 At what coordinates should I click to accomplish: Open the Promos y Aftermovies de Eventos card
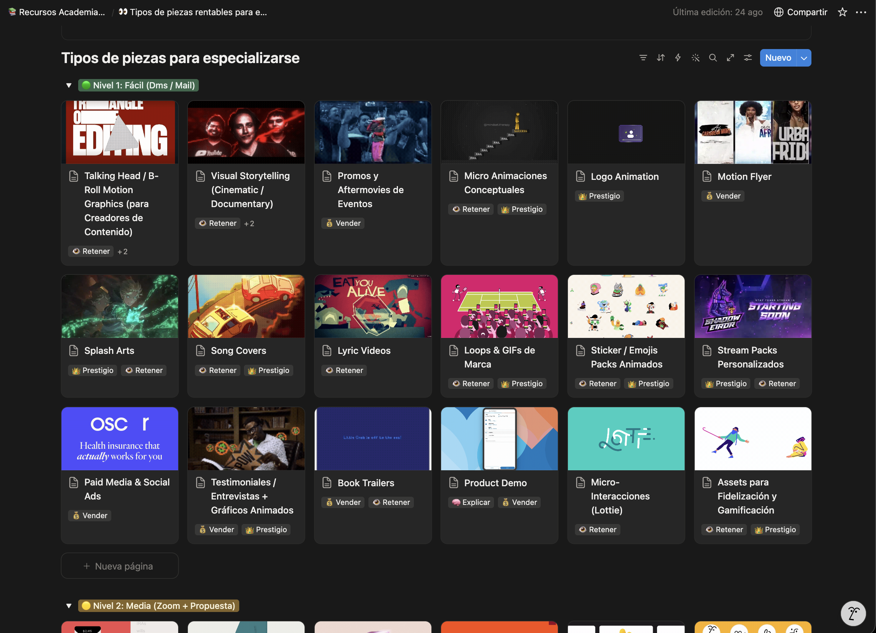coord(373,183)
